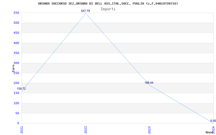
Task: Click the 50 y-axis tick label
Action: click(x=17, y=113)
